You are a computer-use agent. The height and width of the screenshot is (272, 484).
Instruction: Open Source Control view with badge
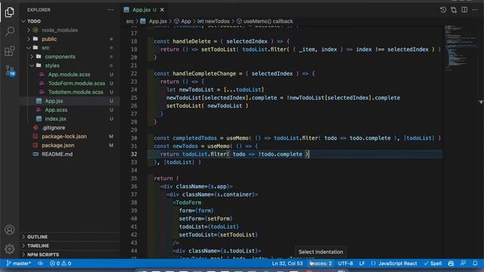pyautogui.click(x=10, y=70)
